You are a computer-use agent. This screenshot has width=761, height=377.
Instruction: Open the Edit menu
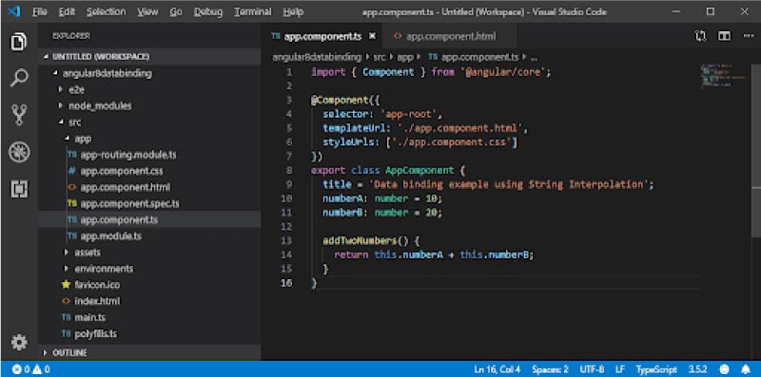tap(67, 11)
